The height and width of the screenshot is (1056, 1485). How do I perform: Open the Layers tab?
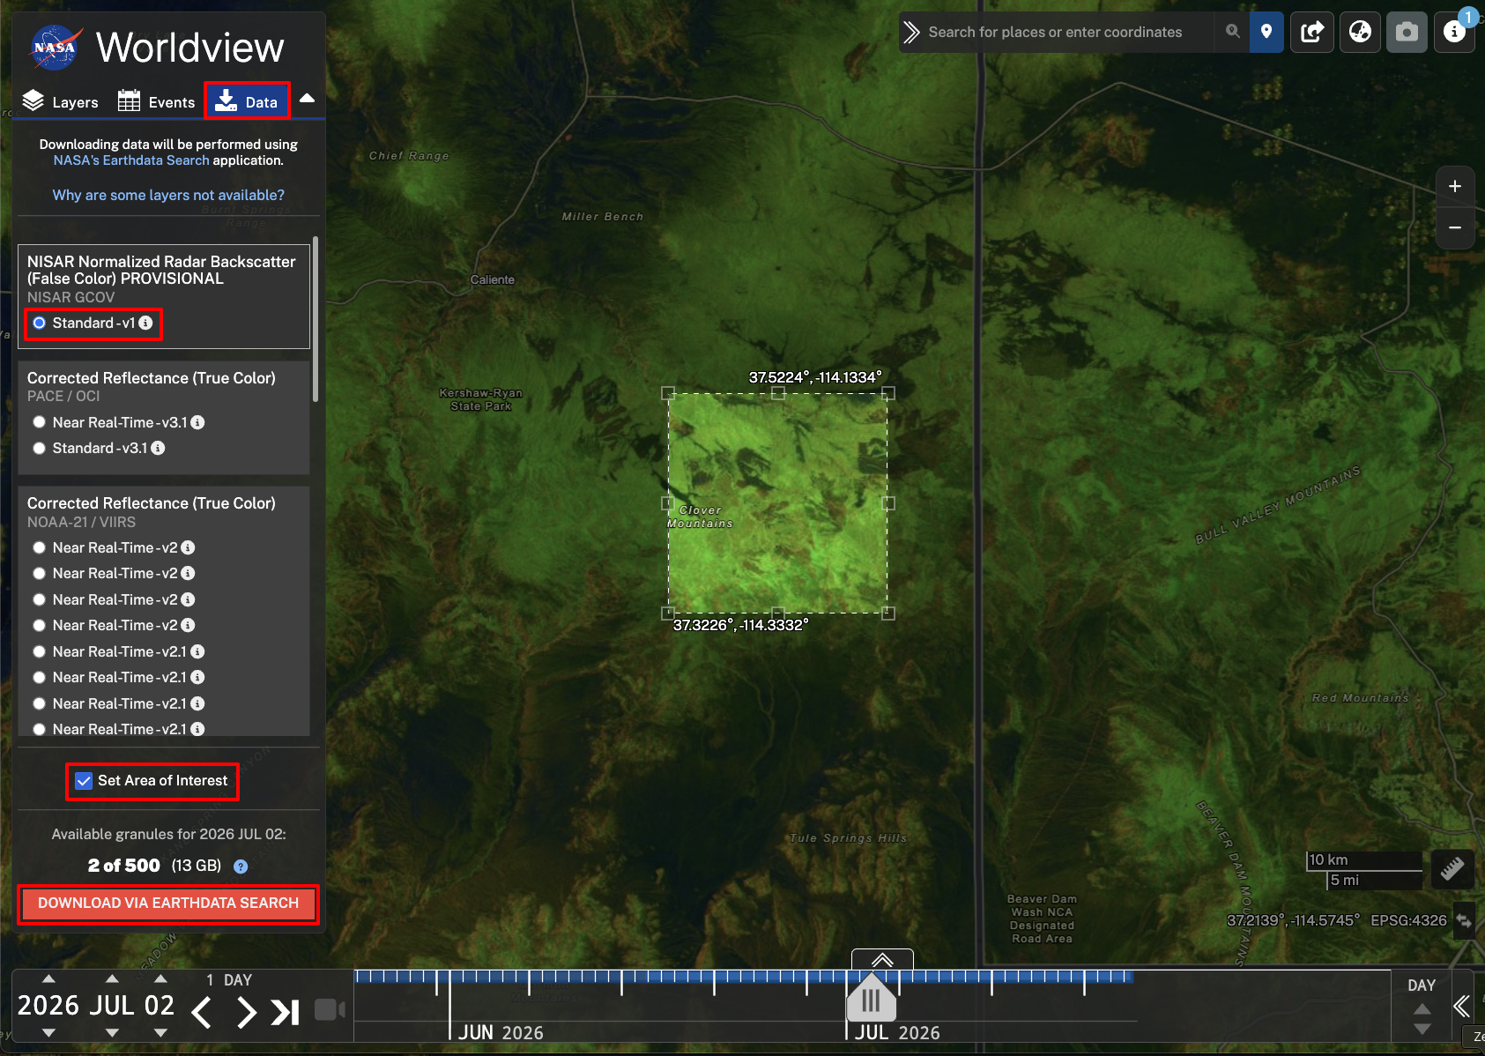(x=60, y=101)
